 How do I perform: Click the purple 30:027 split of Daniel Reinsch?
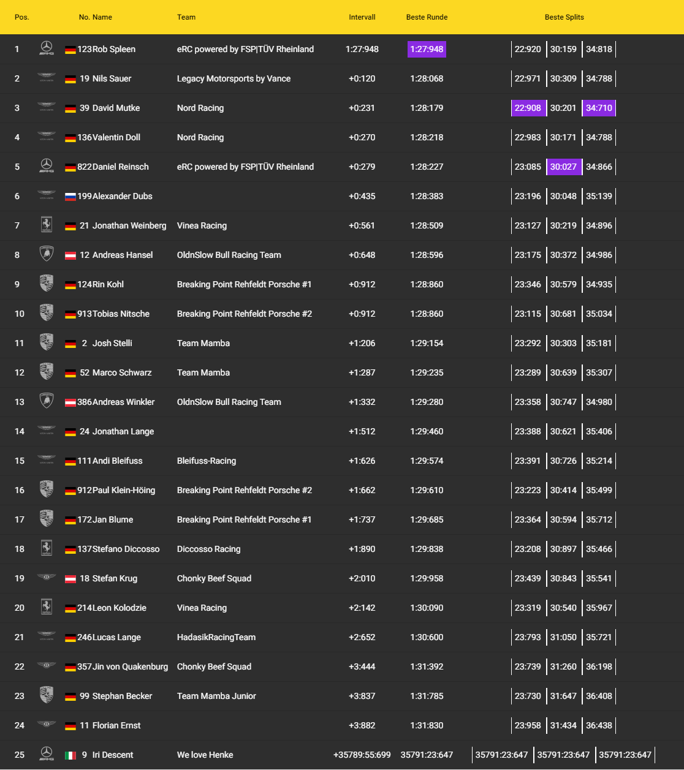tap(563, 167)
